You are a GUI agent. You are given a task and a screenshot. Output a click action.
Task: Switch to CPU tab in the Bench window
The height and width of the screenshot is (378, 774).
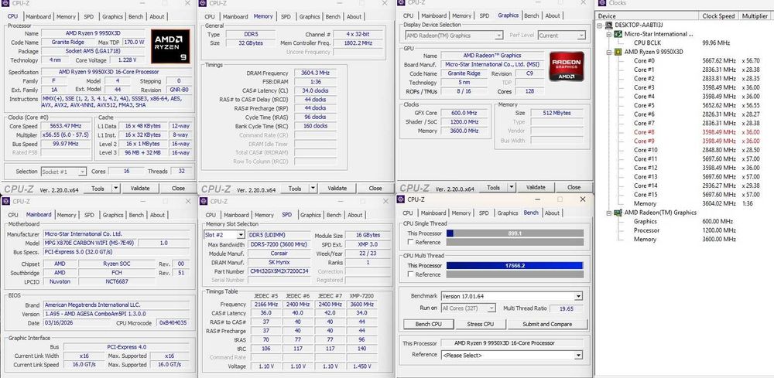(408, 213)
